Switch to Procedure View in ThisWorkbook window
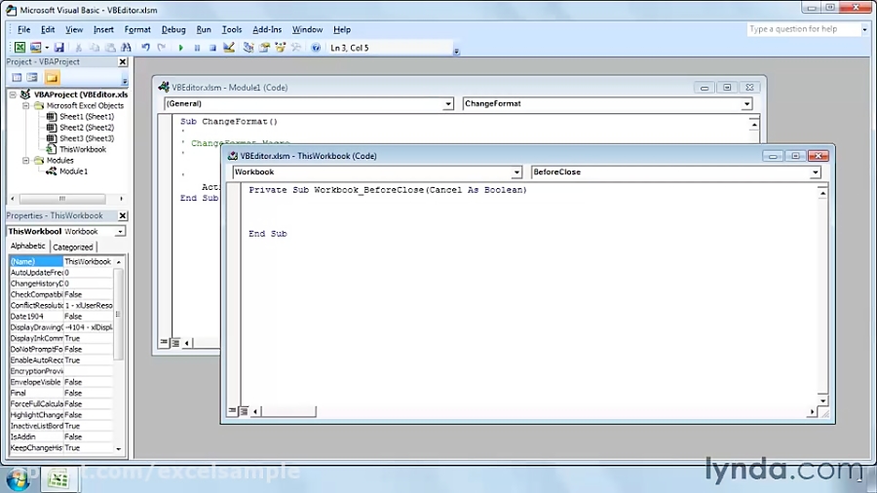The height and width of the screenshot is (493, 877). (233, 411)
